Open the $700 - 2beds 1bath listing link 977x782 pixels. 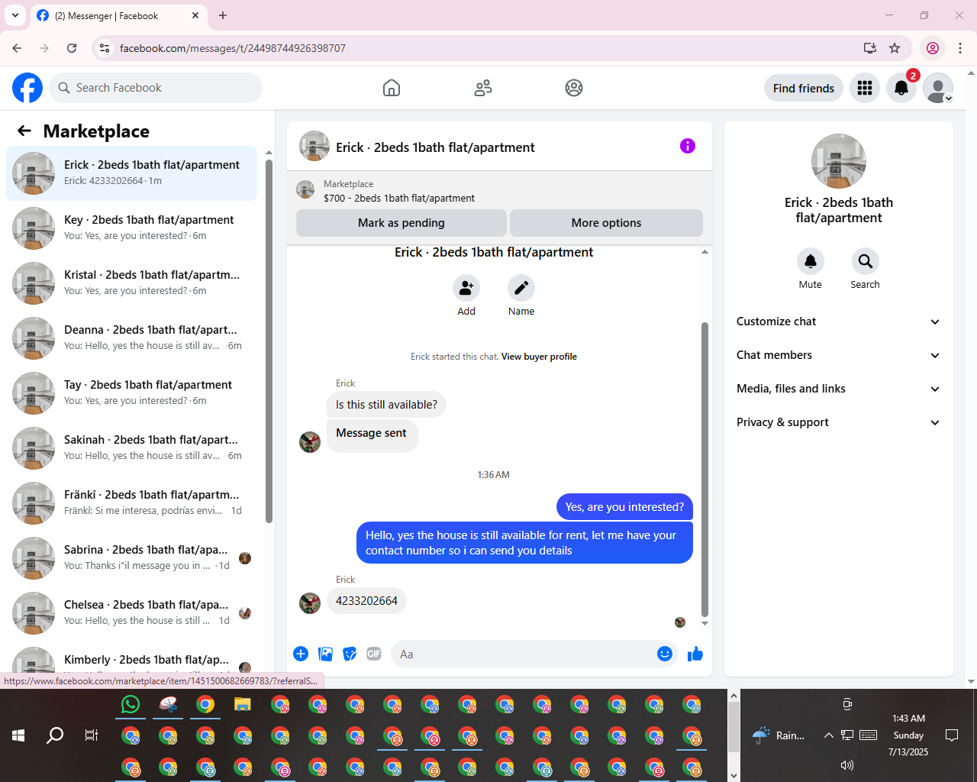pos(399,198)
